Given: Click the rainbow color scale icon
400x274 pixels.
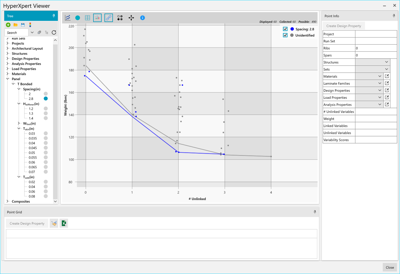Looking at the screenshot, I should 30,25.
